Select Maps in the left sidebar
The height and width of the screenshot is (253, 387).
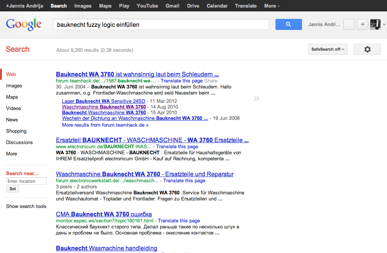point(12,97)
